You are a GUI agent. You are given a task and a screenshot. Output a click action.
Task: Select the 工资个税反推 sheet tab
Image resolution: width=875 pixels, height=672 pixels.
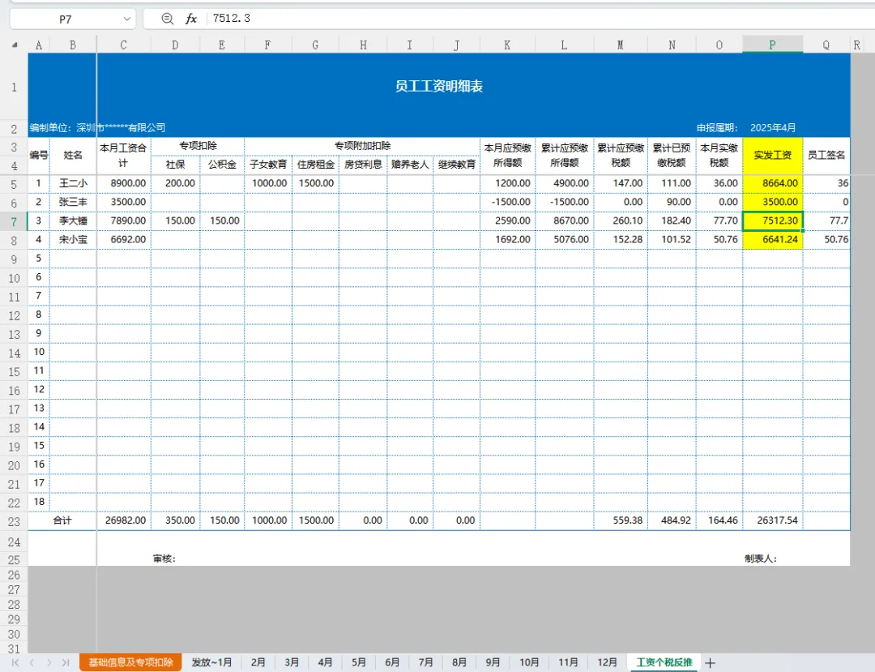664,662
